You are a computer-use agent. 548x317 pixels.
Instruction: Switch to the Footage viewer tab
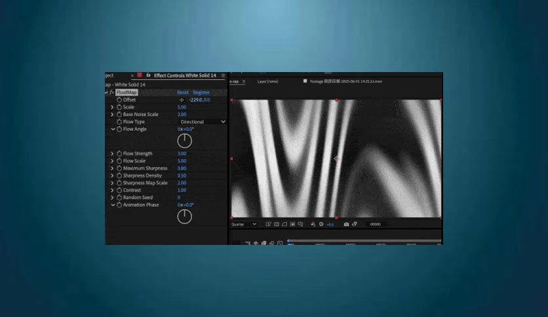(x=346, y=81)
